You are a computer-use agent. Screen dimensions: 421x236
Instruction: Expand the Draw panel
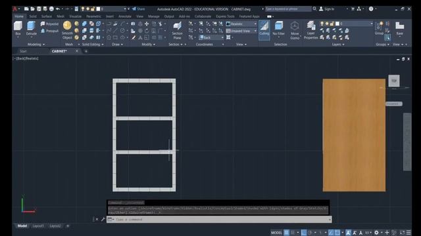[117, 45]
